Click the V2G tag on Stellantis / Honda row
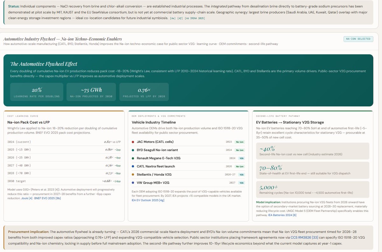This screenshot has width=382, height=252. point(241,174)
